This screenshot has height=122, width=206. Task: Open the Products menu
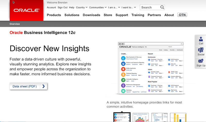pyautogui.click(x=54, y=15)
